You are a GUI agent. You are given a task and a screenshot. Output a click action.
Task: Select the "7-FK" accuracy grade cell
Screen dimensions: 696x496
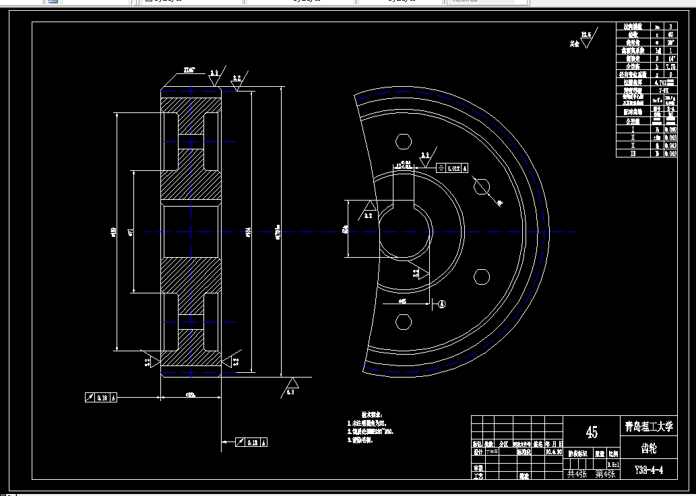coord(664,90)
